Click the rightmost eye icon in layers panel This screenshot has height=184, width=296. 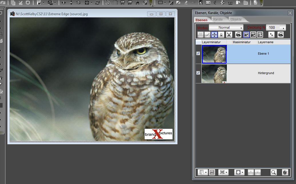click(x=281, y=35)
